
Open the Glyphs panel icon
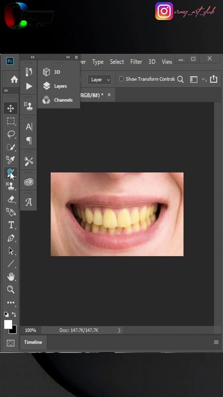tap(29, 202)
